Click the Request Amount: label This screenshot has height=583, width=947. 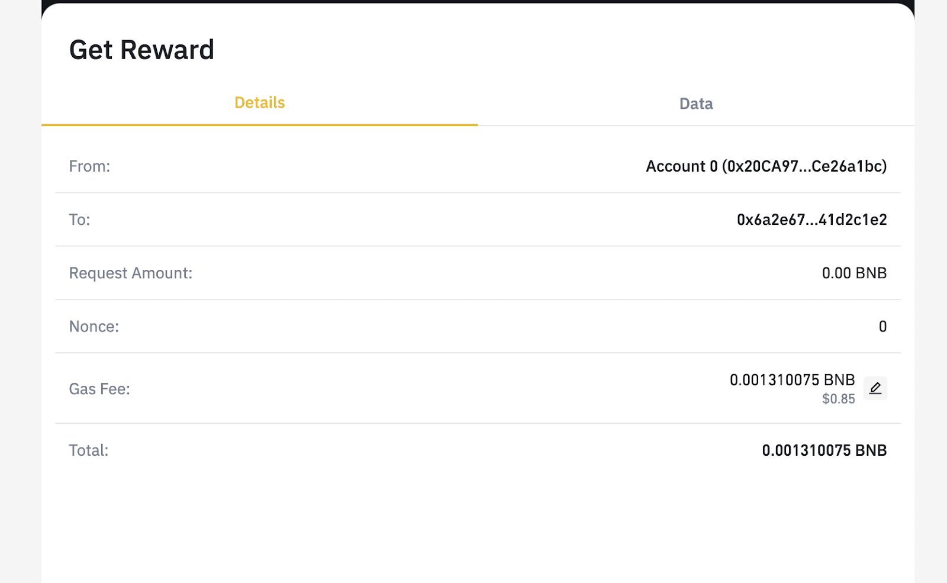tap(131, 273)
